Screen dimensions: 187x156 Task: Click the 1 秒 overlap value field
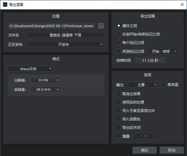144,136
